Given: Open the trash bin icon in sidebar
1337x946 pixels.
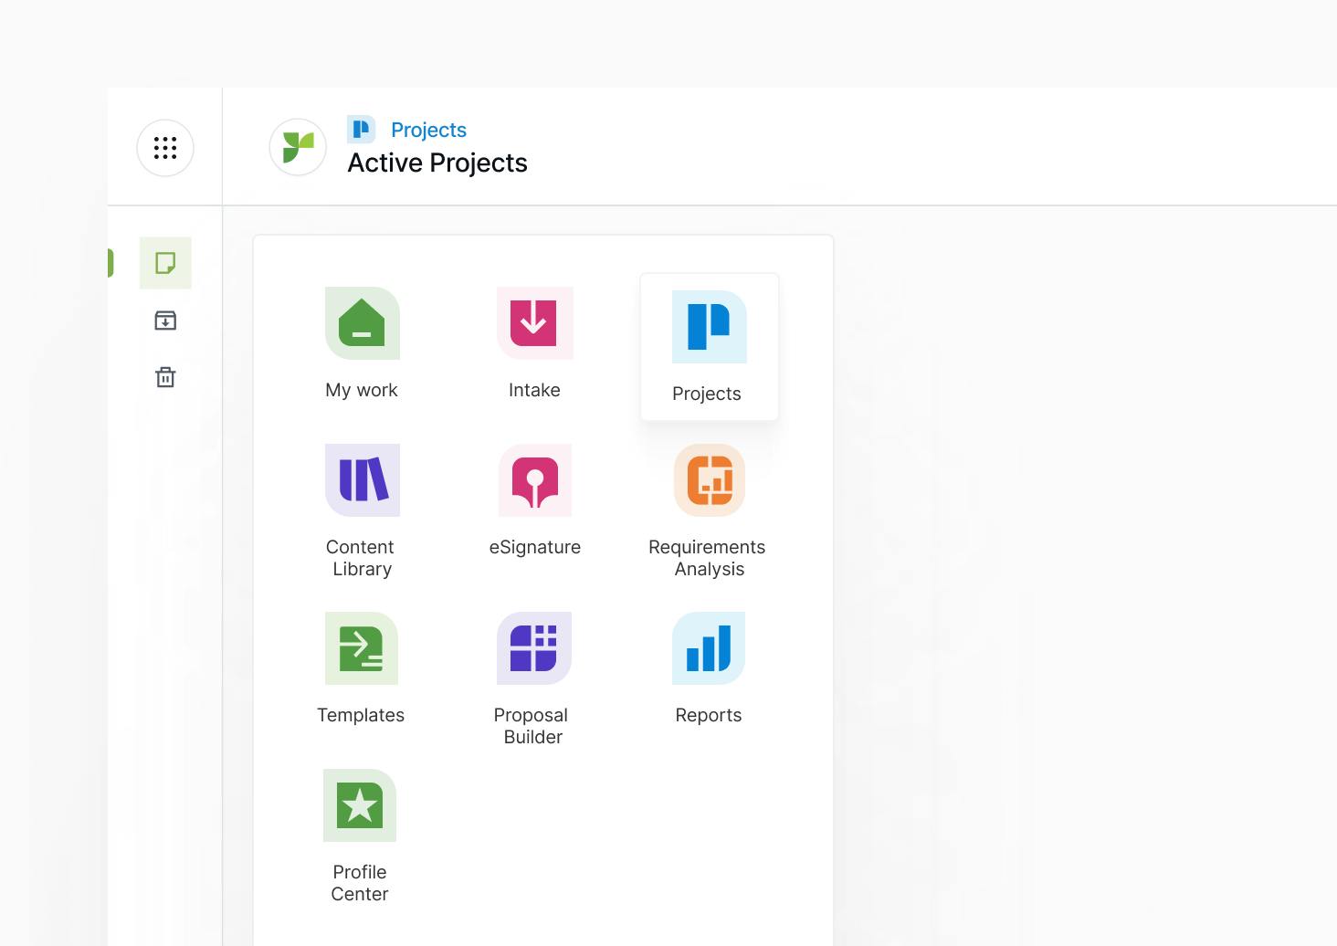Looking at the screenshot, I should pos(165,377).
